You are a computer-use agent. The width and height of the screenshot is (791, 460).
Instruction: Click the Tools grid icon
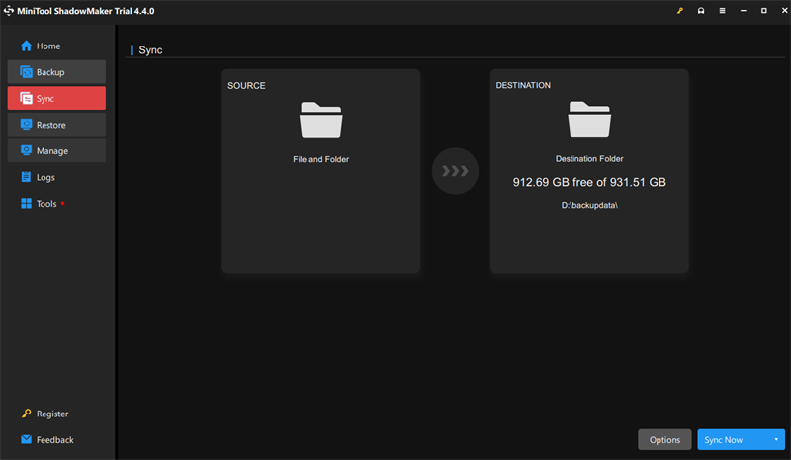point(26,203)
